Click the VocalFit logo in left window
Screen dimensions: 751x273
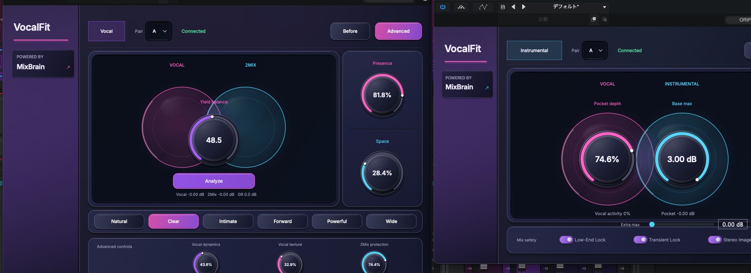click(x=32, y=27)
